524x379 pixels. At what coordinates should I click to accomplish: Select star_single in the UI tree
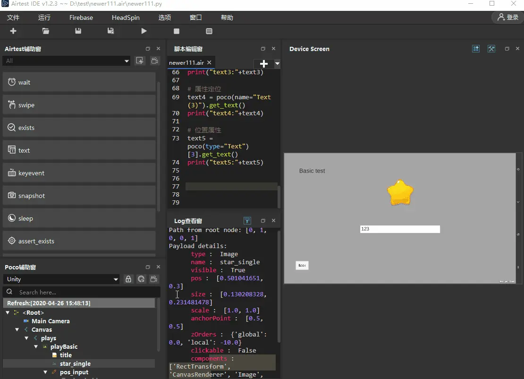point(75,363)
